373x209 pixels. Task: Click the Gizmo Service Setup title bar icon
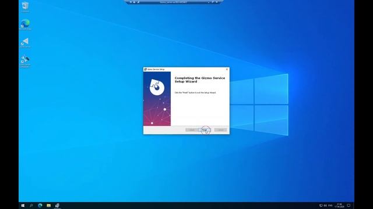click(x=145, y=69)
